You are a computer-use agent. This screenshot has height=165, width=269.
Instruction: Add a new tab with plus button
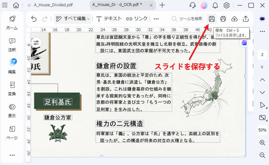point(162,5)
